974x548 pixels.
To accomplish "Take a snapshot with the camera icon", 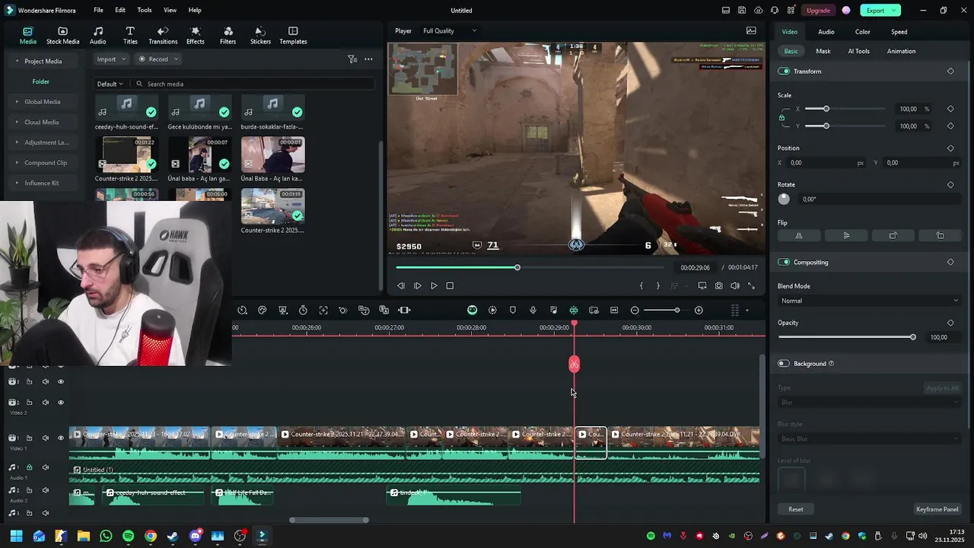I will tap(719, 285).
